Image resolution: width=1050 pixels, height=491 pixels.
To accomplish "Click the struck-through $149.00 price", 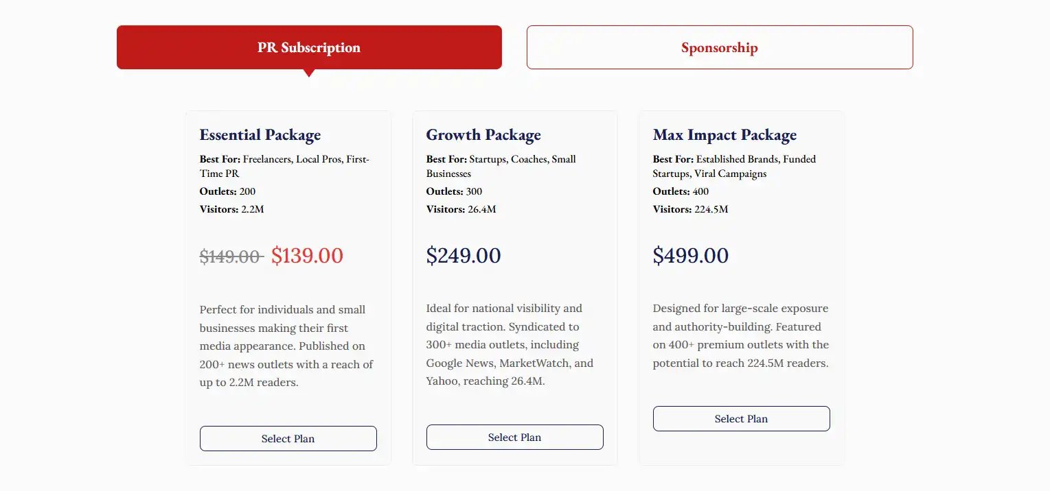I will click(231, 257).
